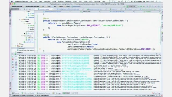Click the down arrow in Run console
This screenshot has height=97, width=172.
click(16, 59)
